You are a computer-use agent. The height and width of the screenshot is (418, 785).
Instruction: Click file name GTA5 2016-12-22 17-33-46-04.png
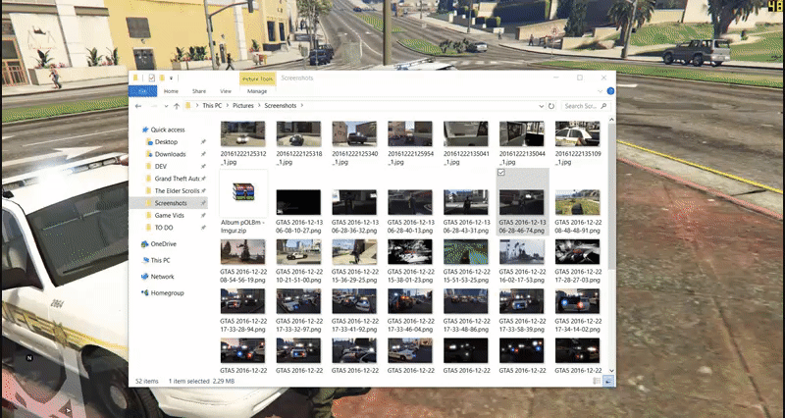pyautogui.click(x=410, y=326)
